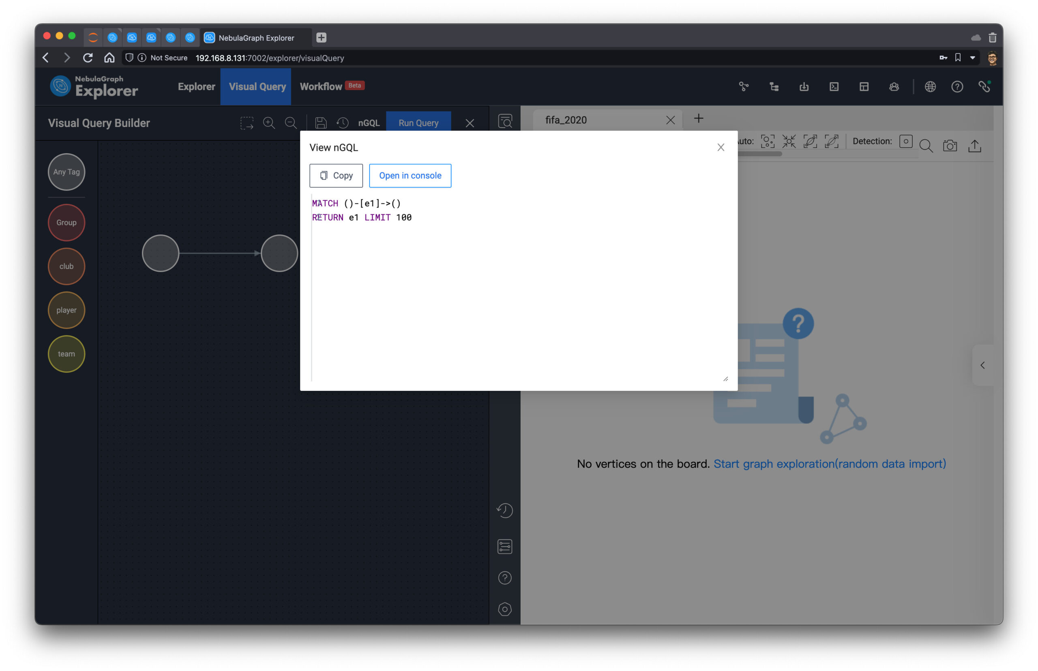Click the zoom-out tool icon
The height and width of the screenshot is (671, 1038).
(290, 122)
